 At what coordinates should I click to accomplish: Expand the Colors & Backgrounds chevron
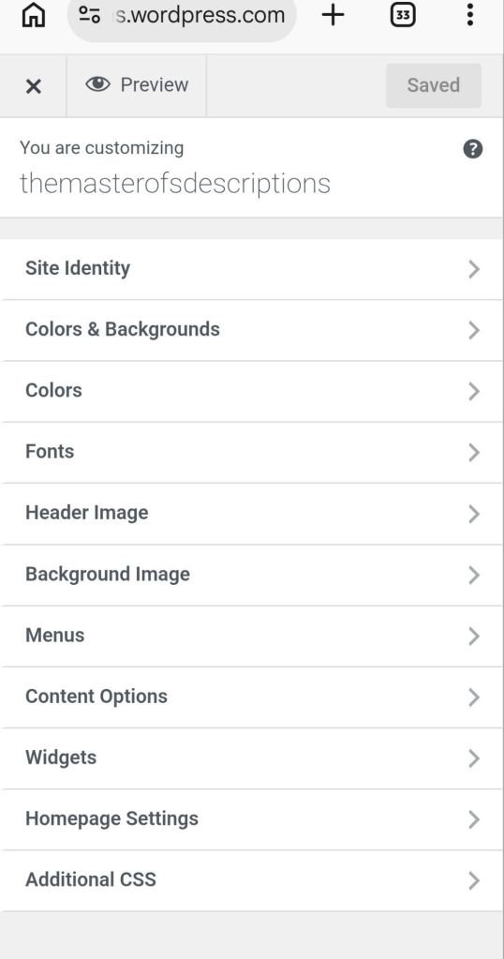474,330
